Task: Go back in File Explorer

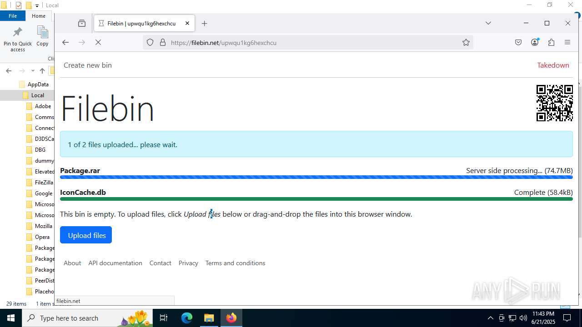Action: pyautogui.click(x=9, y=71)
